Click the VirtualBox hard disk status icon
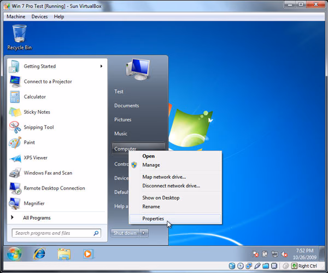The image size is (328, 273). (232, 266)
